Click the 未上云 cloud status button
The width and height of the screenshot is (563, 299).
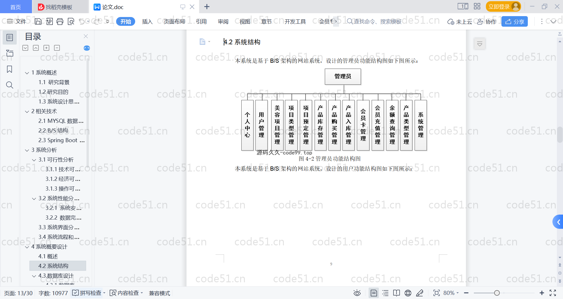[x=460, y=21]
